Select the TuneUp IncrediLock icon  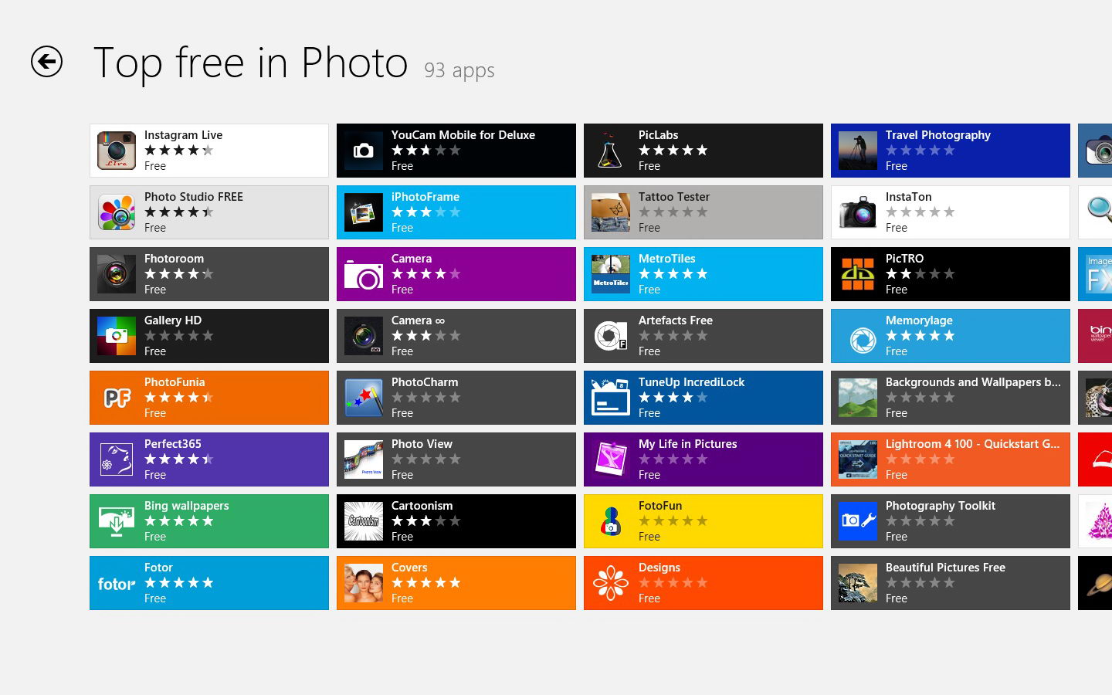(611, 398)
